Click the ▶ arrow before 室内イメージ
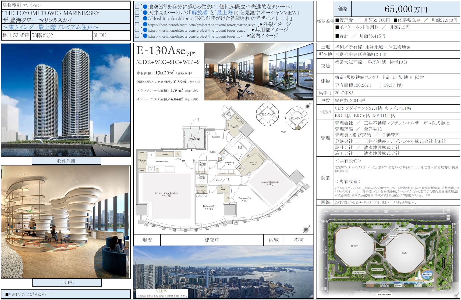Screen dimensions: 461x300 coord(248,36)
